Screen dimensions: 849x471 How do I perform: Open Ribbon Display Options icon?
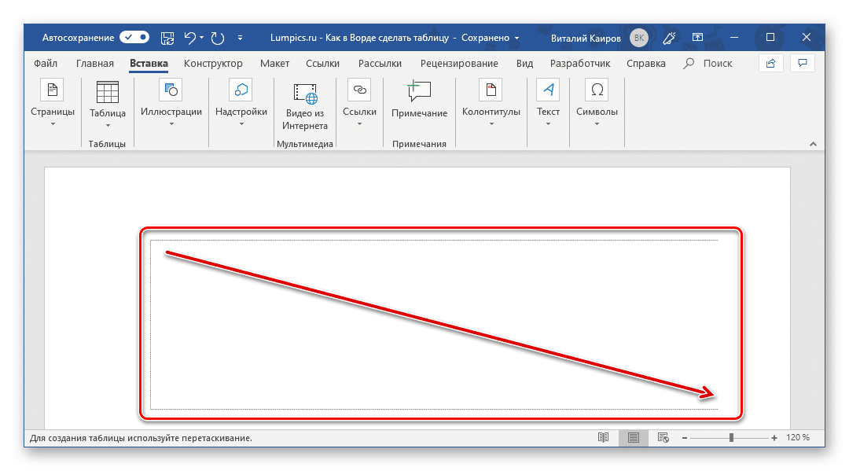tap(697, 38)
